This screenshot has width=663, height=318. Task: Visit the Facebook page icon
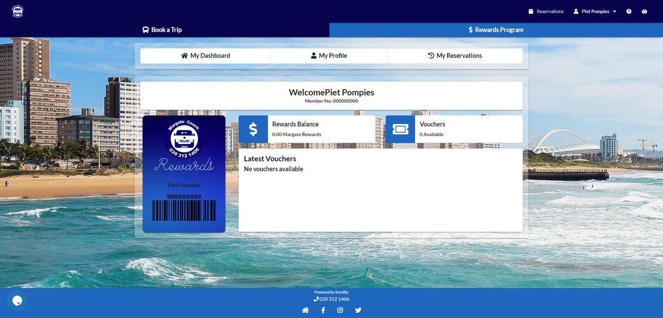coord(323,310)
